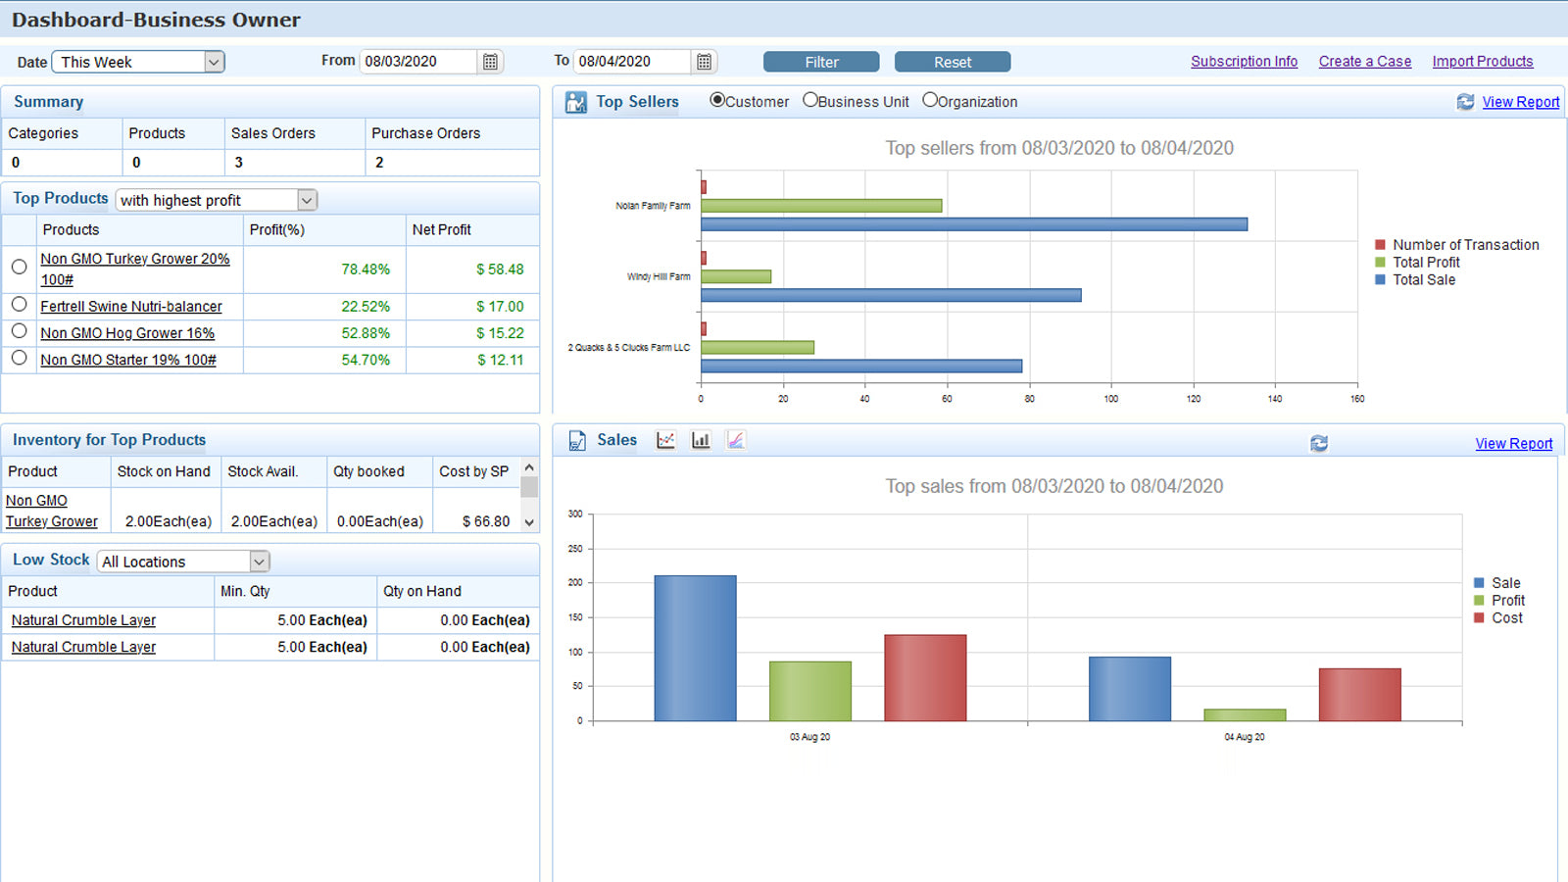Refresh the Sales chart panel

coord(1319,444)
